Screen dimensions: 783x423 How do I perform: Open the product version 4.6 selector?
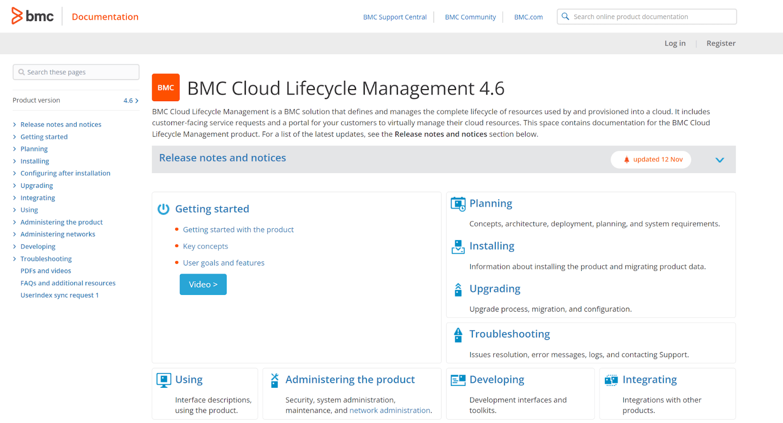tap(131, 101)
